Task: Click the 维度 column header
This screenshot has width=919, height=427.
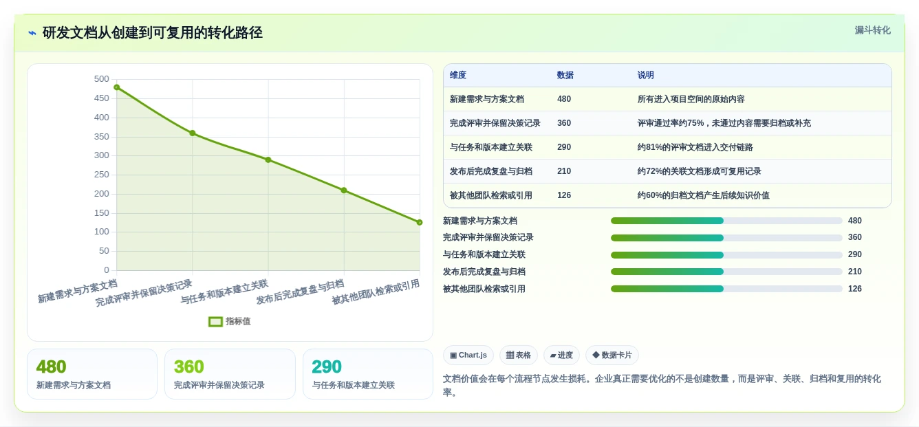Action: point(458,76)
